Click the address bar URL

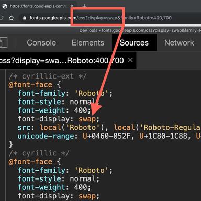click(100, 18)
